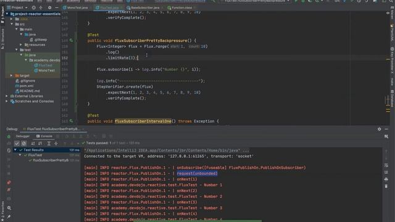Expand the target folder in the Project tree
Viewport: 395px width, 222px height.
12,75
